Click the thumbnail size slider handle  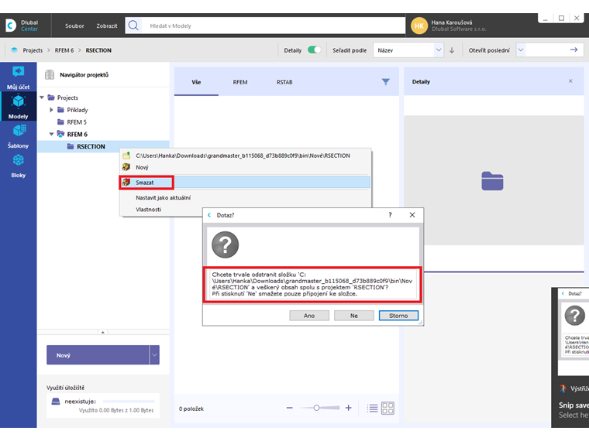(x=316, y=408)
